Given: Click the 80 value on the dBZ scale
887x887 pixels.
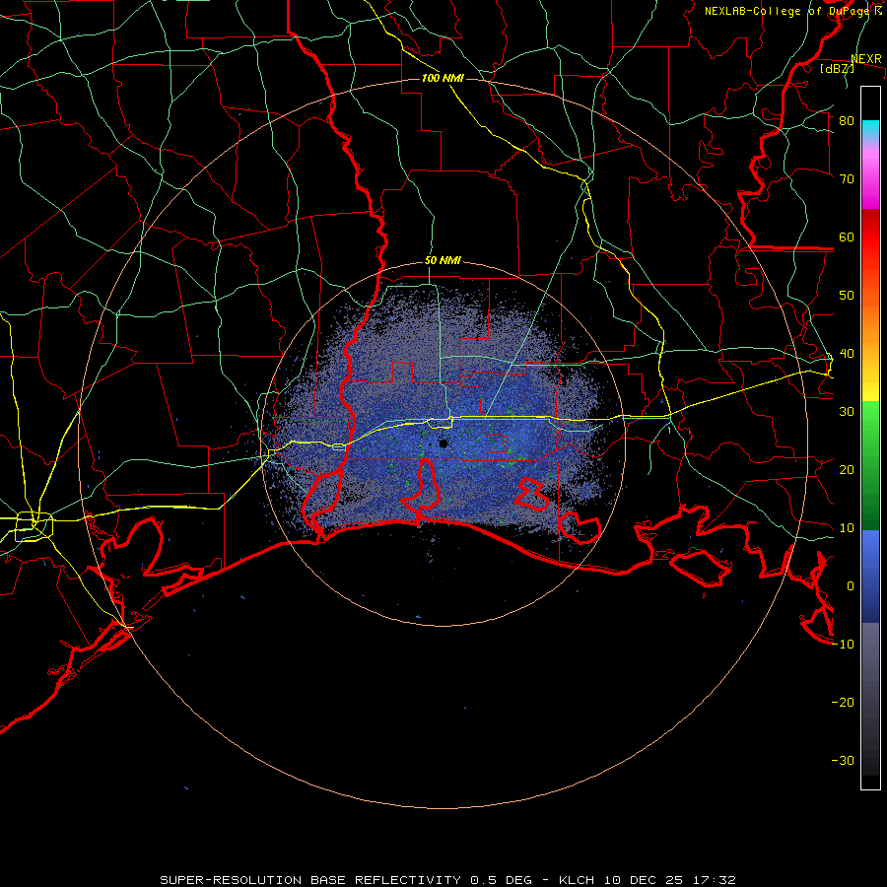Looking at the screenshot, I should point(847,121).
